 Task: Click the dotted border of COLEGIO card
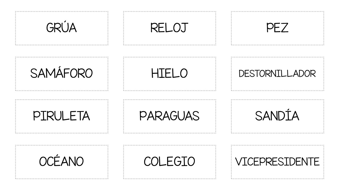tap(169, 145)
